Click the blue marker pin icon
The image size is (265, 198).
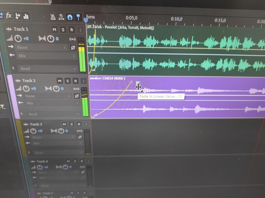point(78,17)
